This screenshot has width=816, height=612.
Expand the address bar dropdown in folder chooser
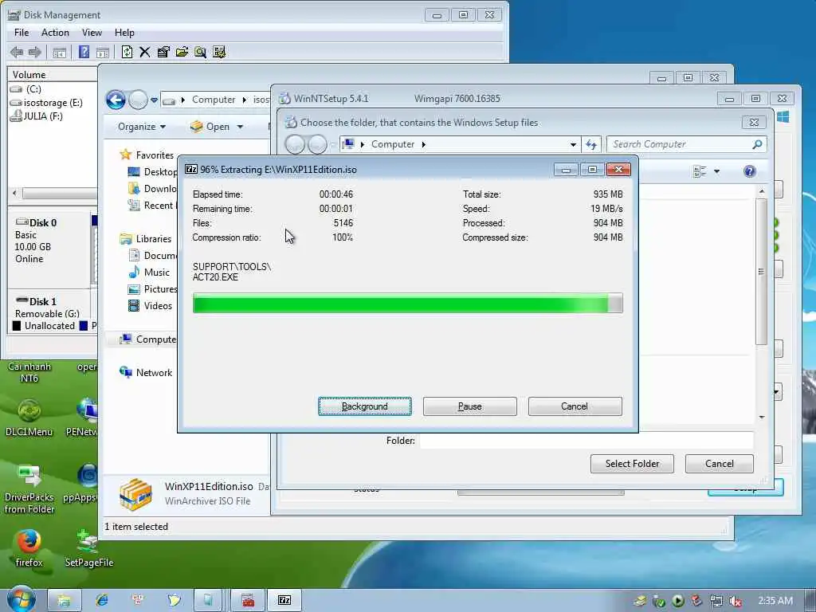[x=573, y=144]
